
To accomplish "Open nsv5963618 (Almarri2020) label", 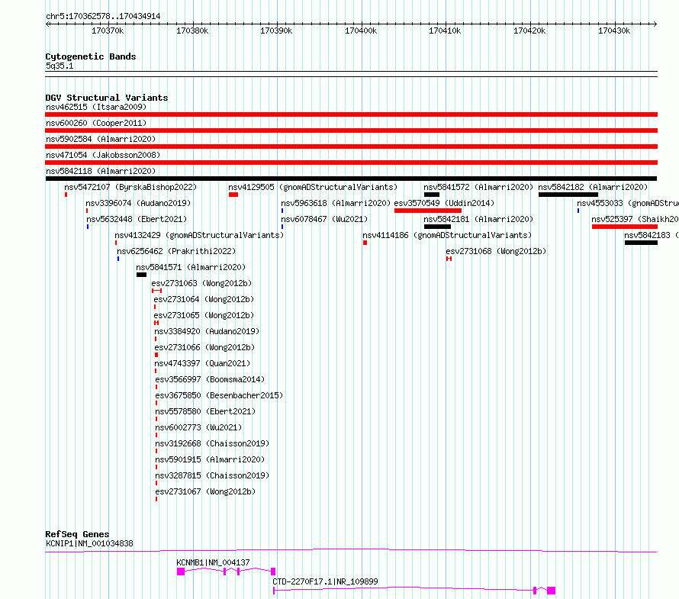I will 336,203.
